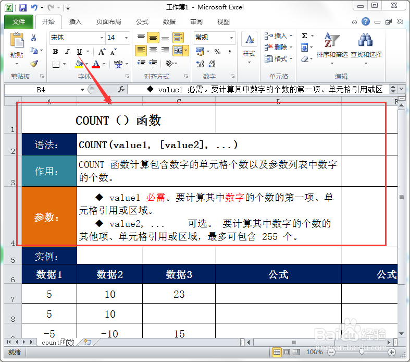
Task: Switch to the 页面布局 ribbon tab
Action: pyautogui.click(x=109, y=22)
